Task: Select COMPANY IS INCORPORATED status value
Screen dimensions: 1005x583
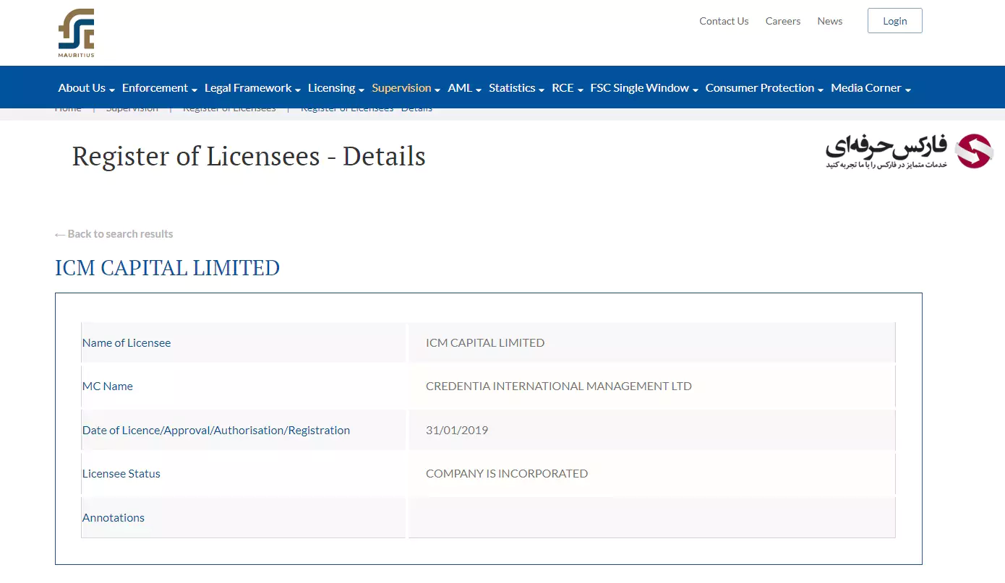Action: pos(507,474)
